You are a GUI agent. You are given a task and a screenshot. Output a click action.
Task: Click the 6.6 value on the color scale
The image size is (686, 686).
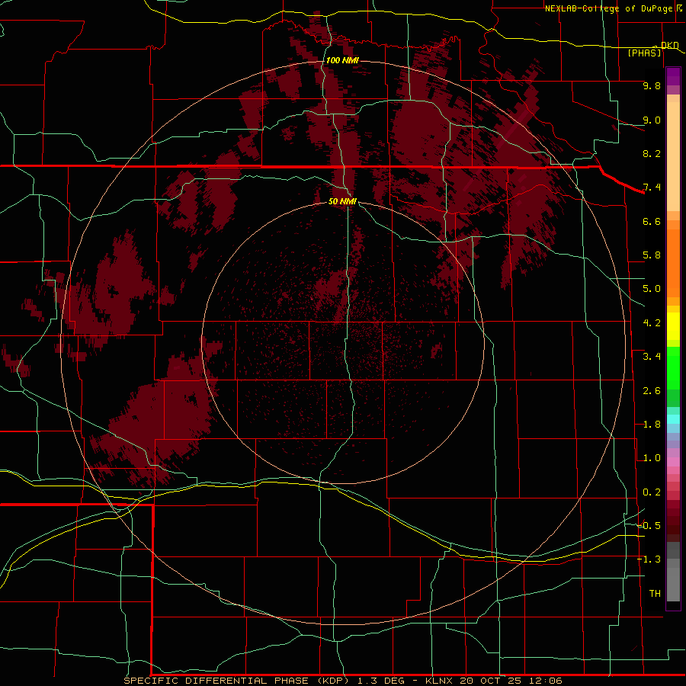(x=652, y=221)
